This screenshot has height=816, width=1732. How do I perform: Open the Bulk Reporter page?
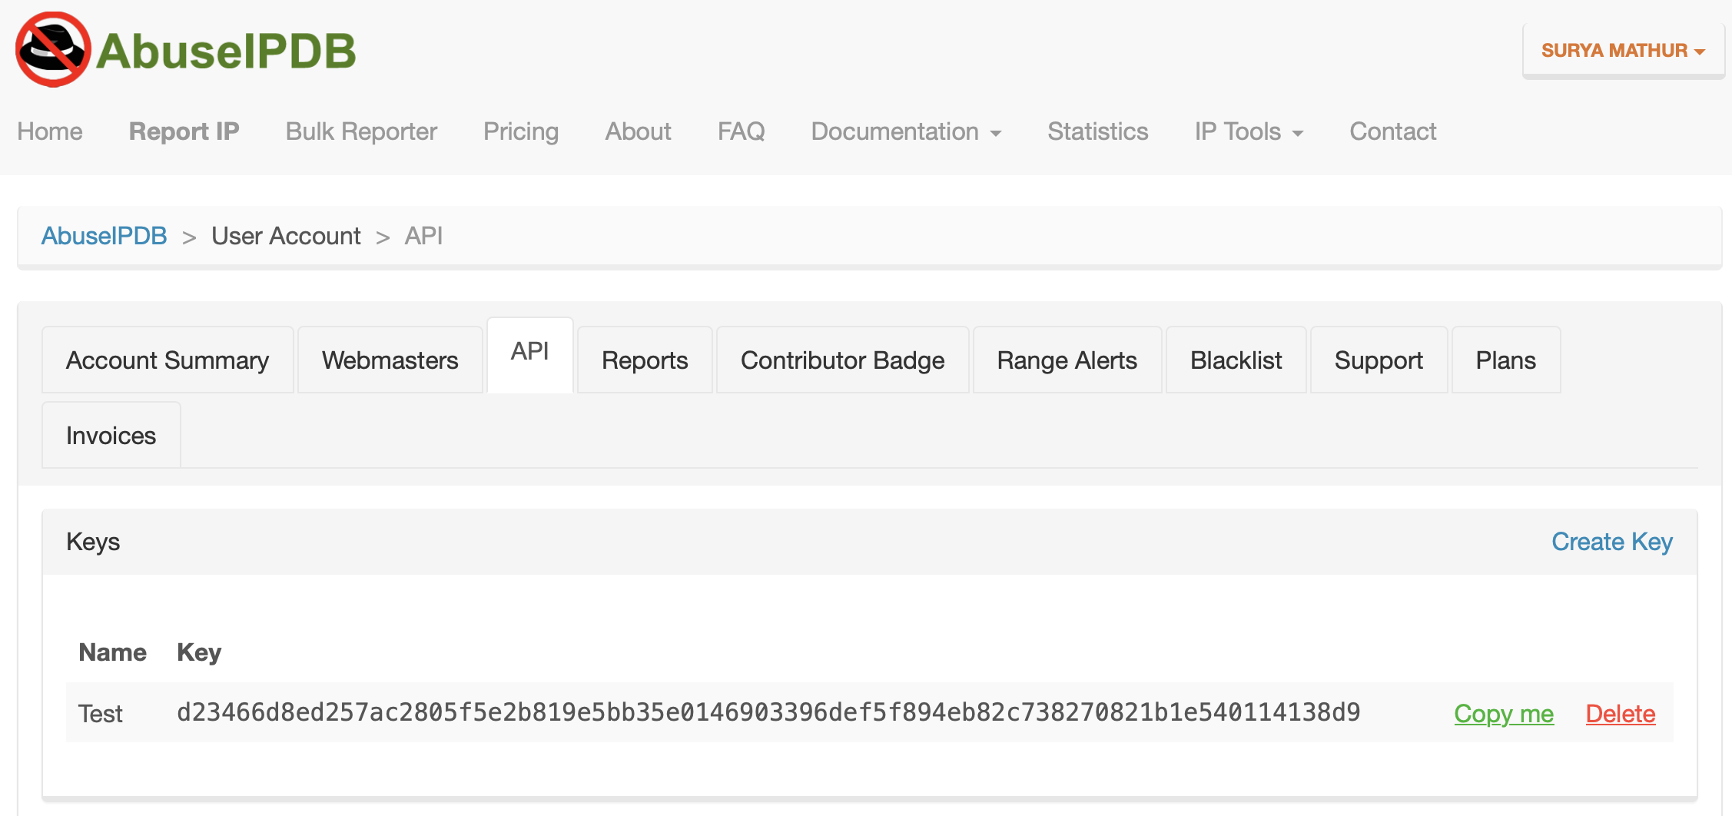pyautogui.click(x=360, y=131)
